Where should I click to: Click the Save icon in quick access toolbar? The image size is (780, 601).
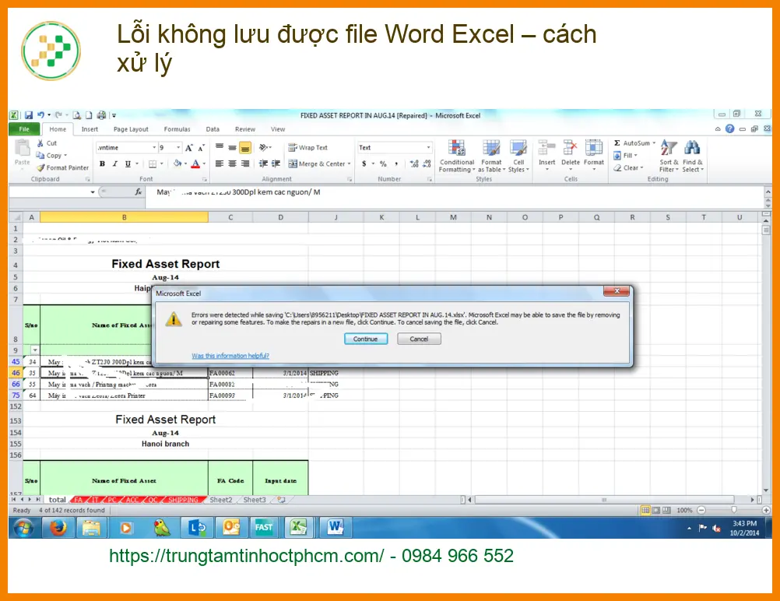(29, 115)
